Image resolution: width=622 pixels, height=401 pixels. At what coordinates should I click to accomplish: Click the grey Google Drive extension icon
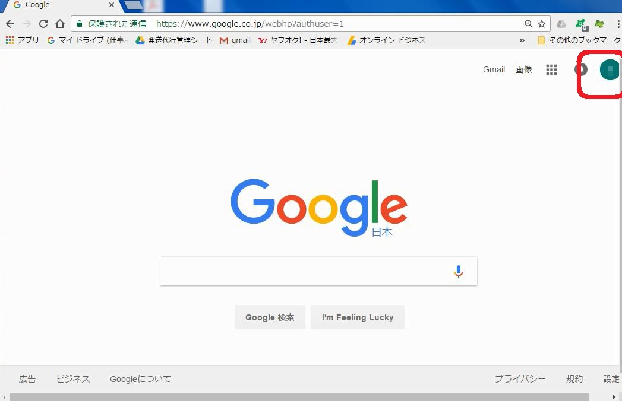[x=561, y=24]
